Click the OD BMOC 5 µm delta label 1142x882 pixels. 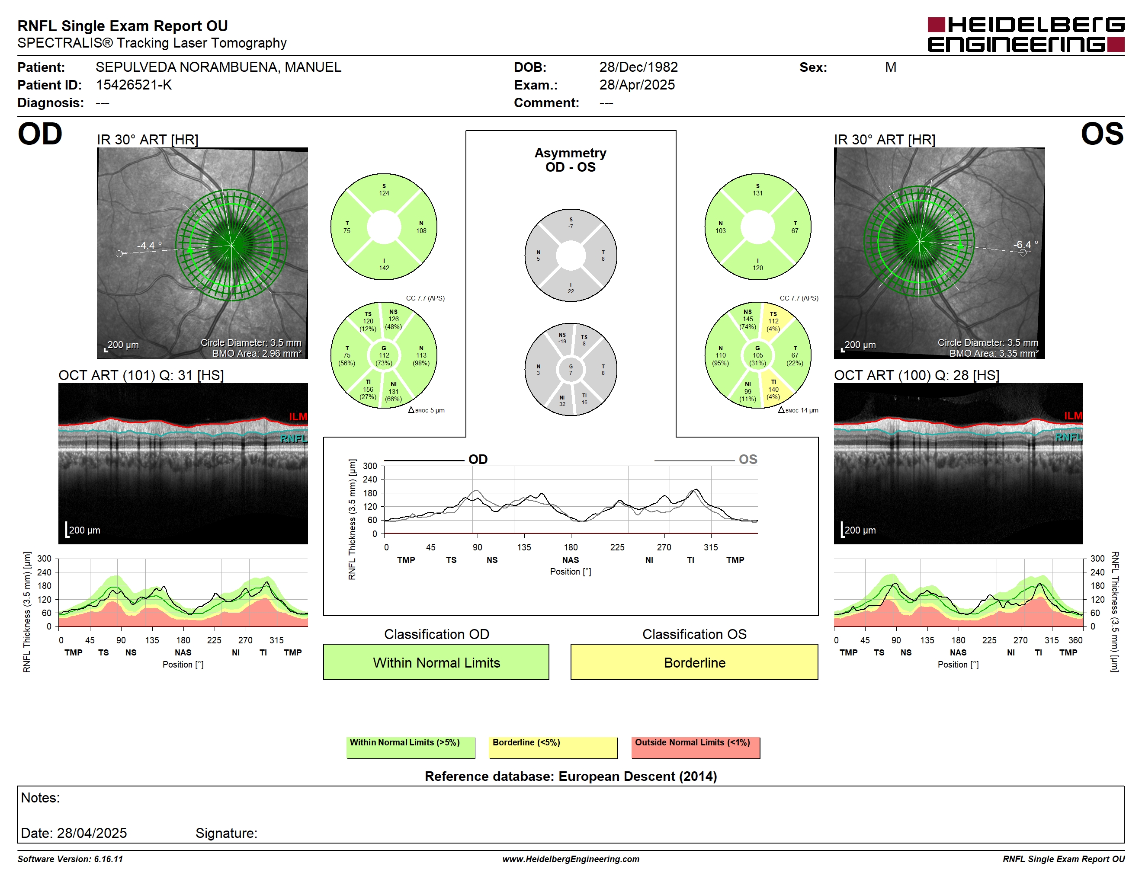click(426, 410)
